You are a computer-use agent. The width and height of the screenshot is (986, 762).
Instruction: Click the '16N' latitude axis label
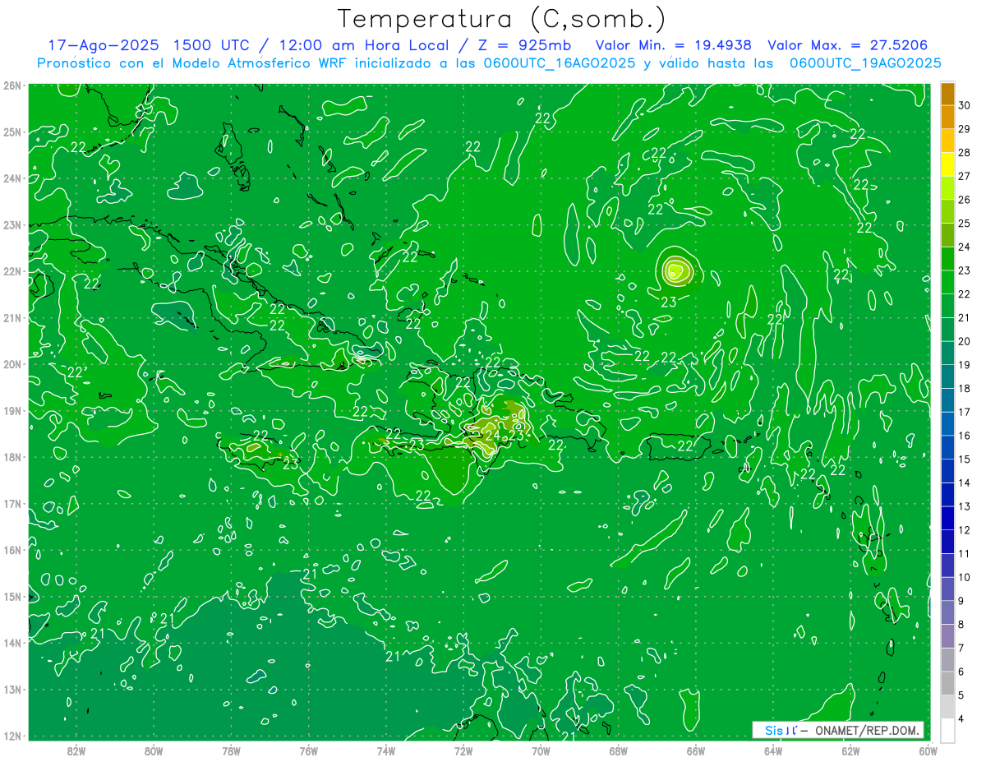[x=12, y=550]
